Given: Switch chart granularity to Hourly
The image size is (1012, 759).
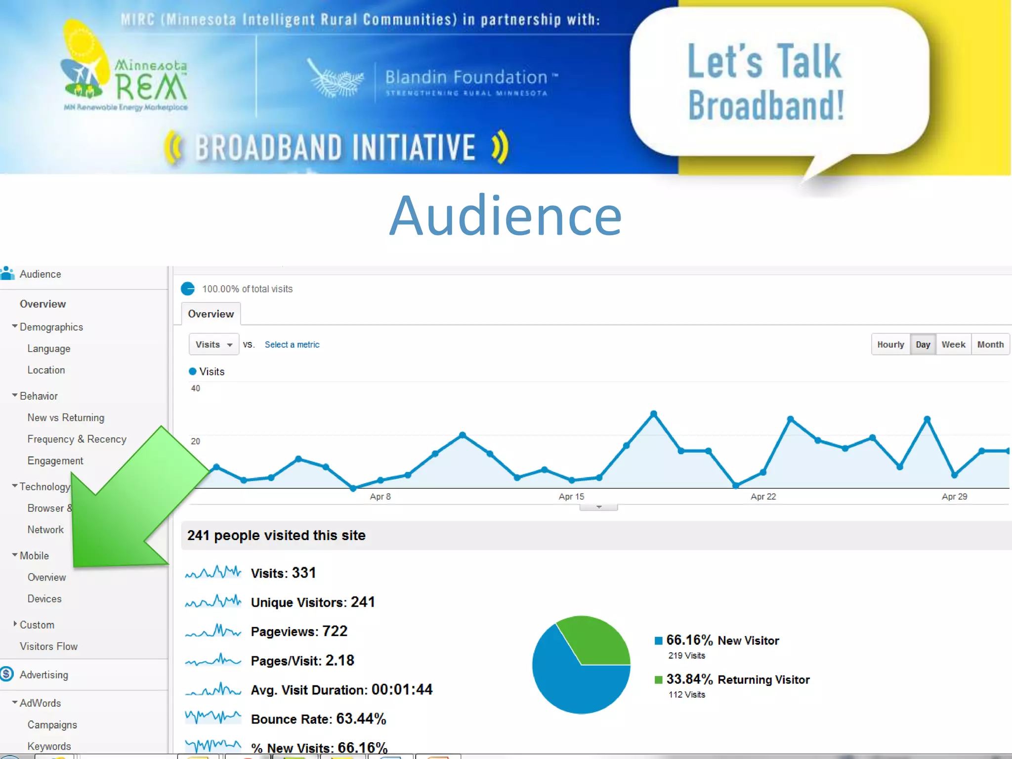Looking at the screenshot, I should [x=890, y=344].
